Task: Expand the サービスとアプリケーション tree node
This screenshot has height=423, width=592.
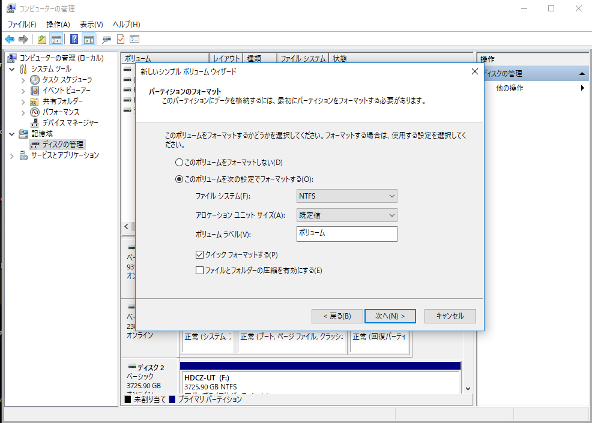Action: point(13,155)
